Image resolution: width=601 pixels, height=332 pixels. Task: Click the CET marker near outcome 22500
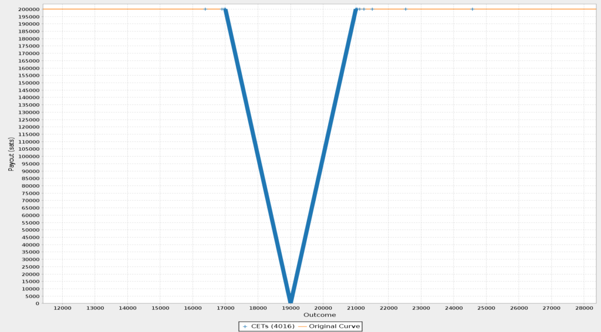(406, 9)
